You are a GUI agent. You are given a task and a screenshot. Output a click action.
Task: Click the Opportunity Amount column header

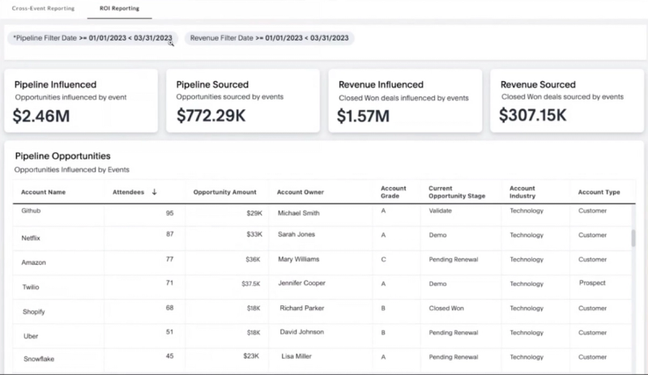tap(224, 193)
